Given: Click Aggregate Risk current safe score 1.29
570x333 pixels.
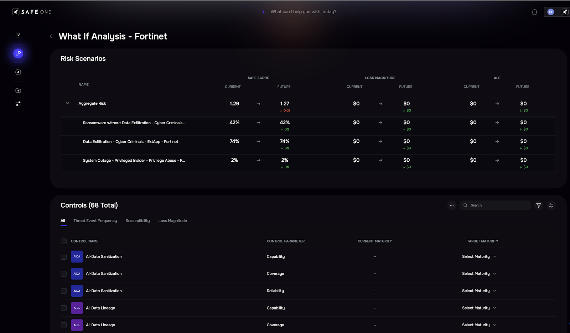Looking at the screenshot, I should (x=234, y=104).
